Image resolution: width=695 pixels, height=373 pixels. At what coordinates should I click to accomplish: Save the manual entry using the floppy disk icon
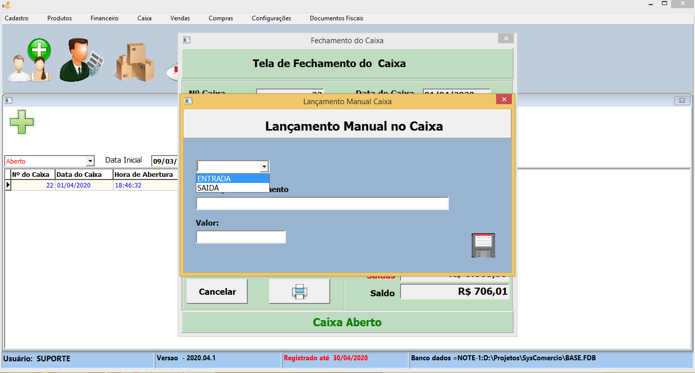pyautogui.click(x=482, y=245)
